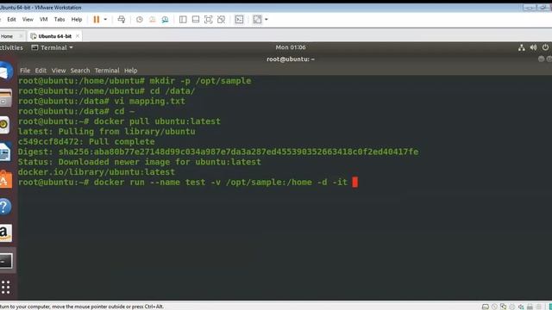The width and height of the screenshot is (552, 310).
Task: Click 'Status: Downloaded newer image' line
Action: pos(140,162)
